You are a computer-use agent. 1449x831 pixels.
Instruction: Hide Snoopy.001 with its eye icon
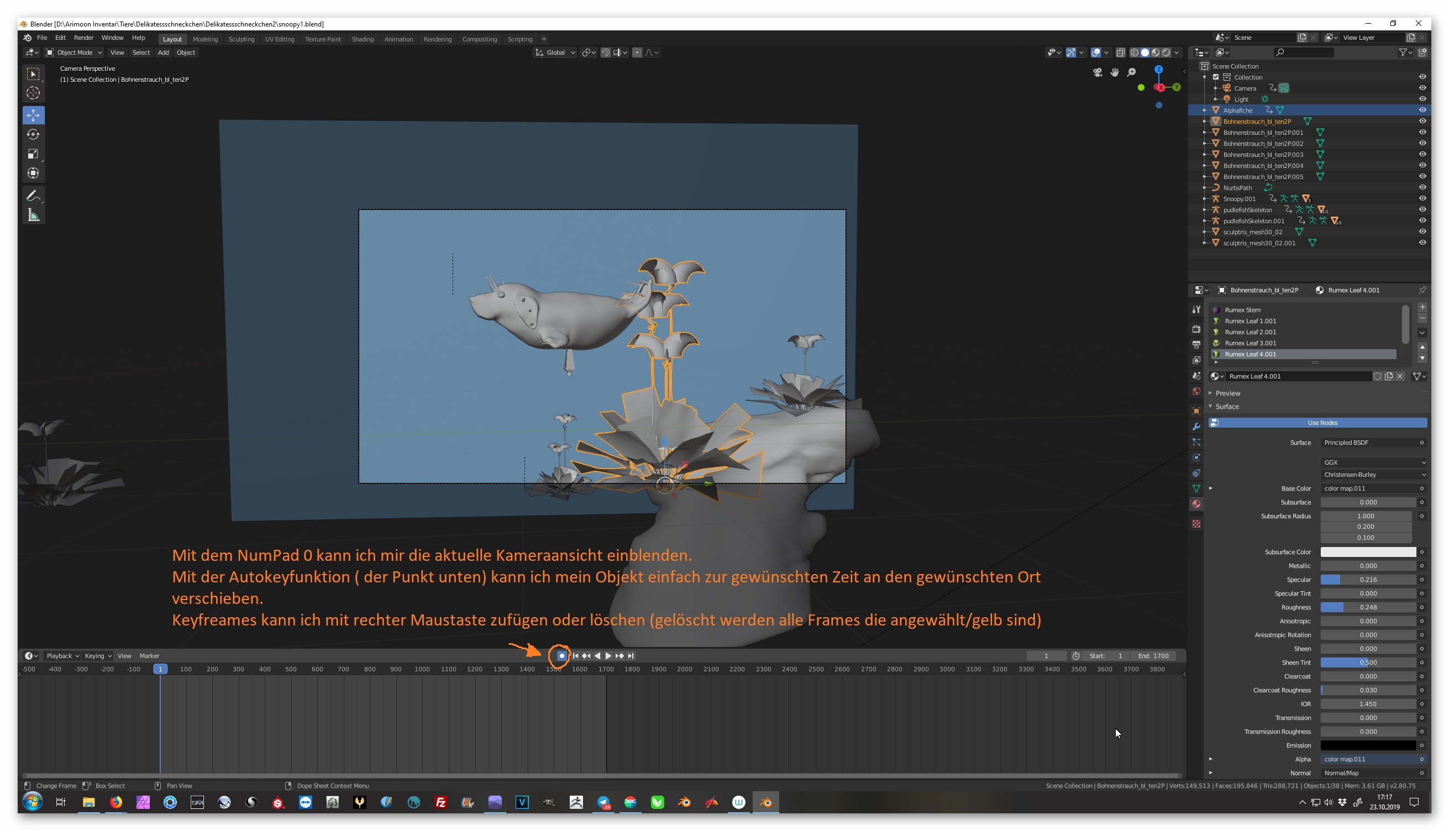coord(1422,198)
